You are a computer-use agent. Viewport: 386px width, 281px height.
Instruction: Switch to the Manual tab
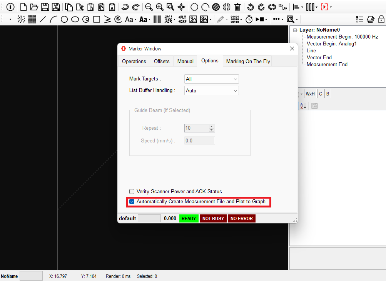pos(185,61)
